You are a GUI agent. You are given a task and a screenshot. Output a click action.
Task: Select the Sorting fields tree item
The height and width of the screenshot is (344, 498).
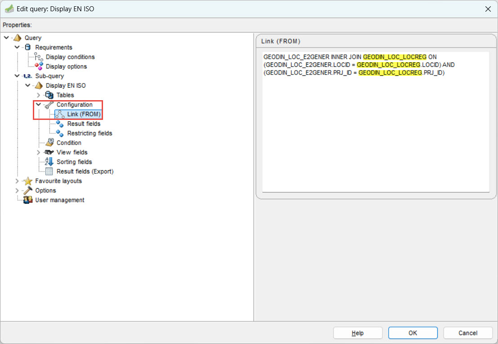74,162
